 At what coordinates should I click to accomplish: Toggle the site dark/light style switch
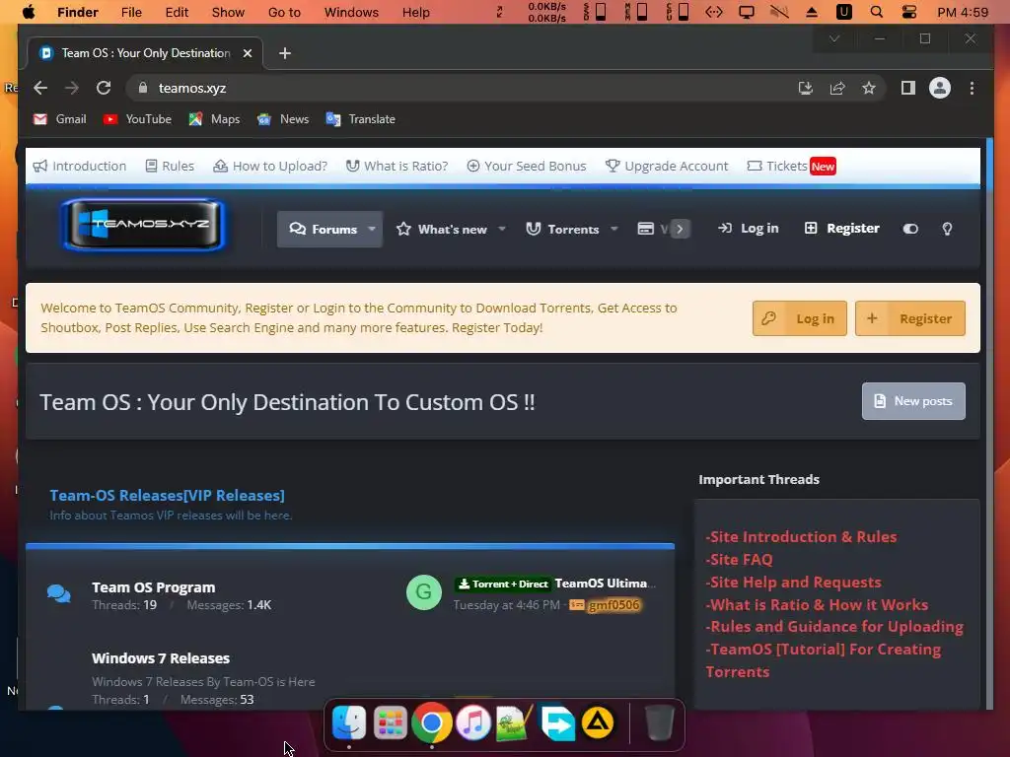[x=910, y=229]
